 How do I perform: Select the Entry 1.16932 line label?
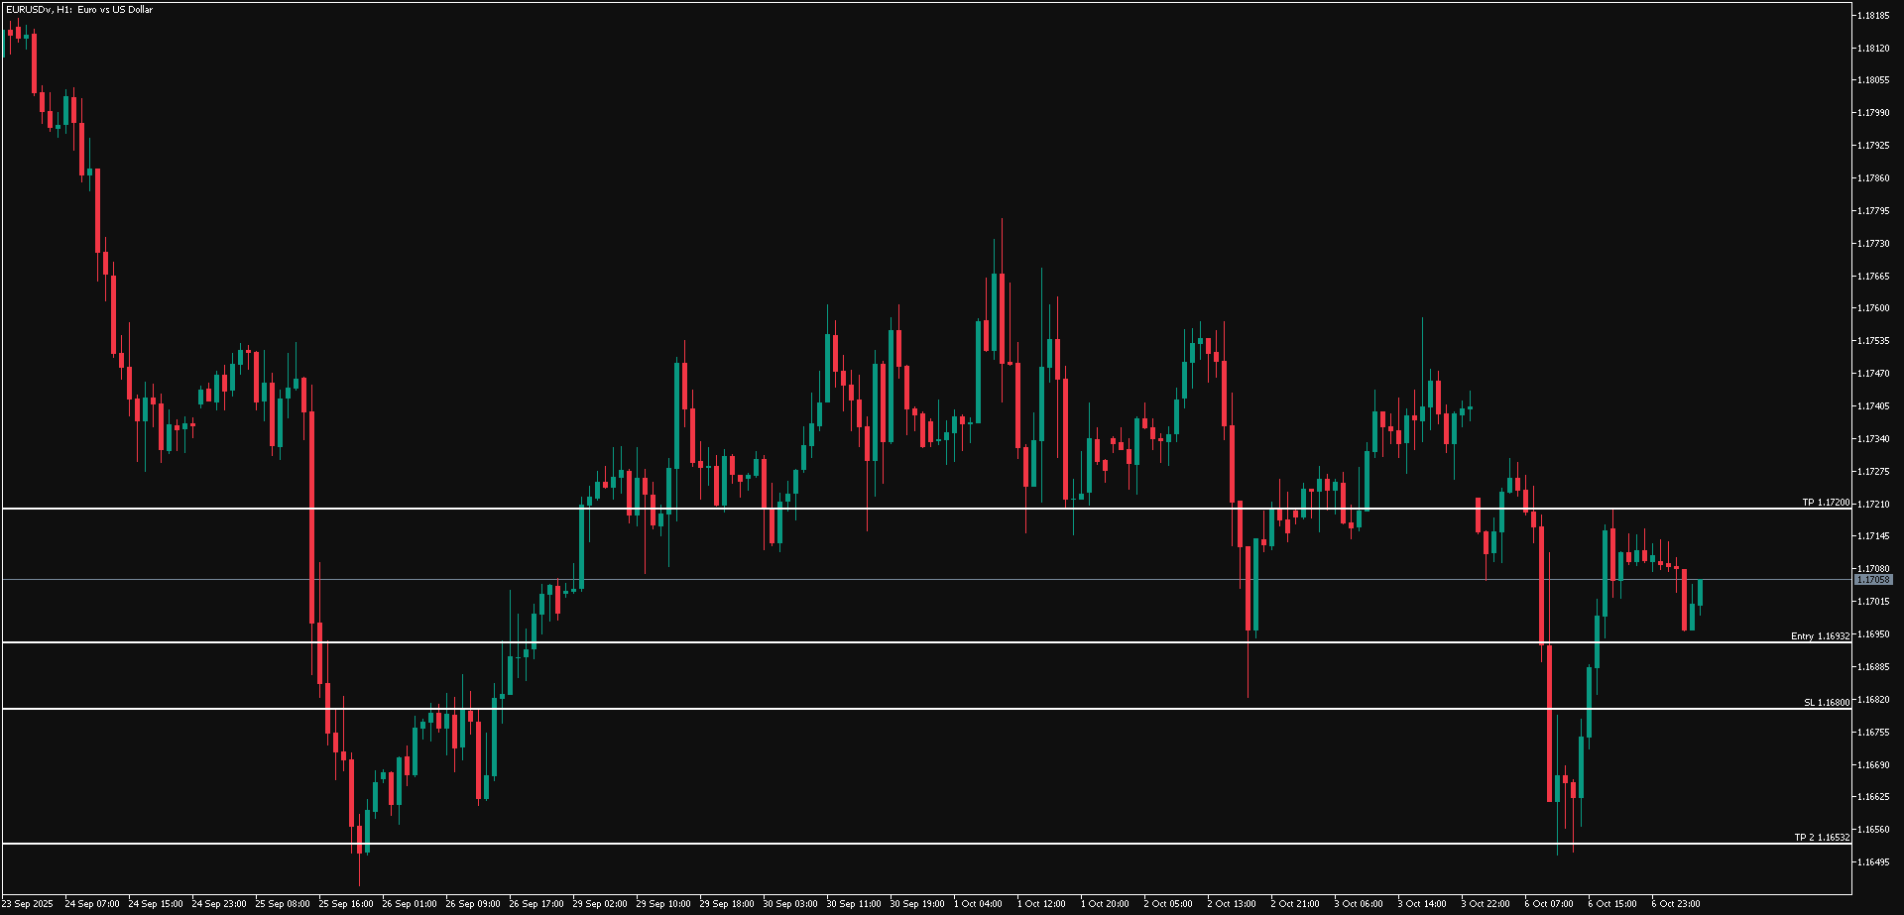[x=1820, y=636]
